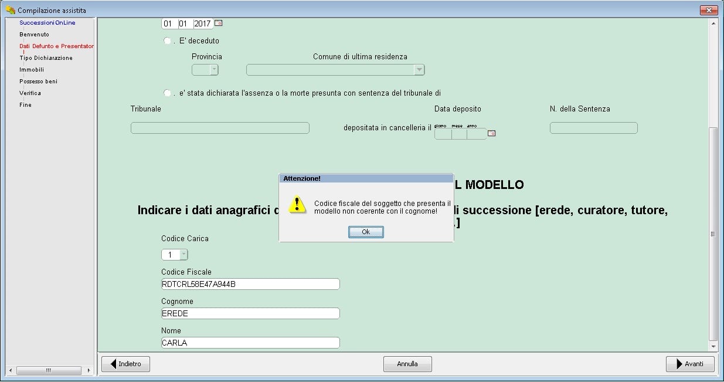Screen dimensions: 724x382
Task: Click the Avanti button
Action: (x=690, y=364)
